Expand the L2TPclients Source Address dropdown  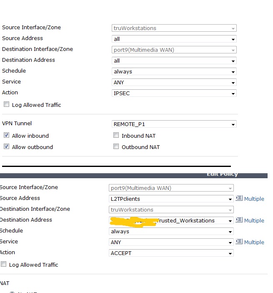pyautogui.click(x=171, y=199)
